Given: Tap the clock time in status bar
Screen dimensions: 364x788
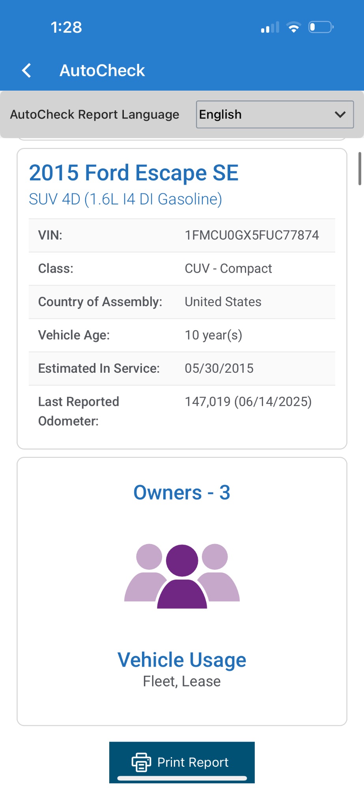Looking at the screenshot, I should [x=66, y=27].
